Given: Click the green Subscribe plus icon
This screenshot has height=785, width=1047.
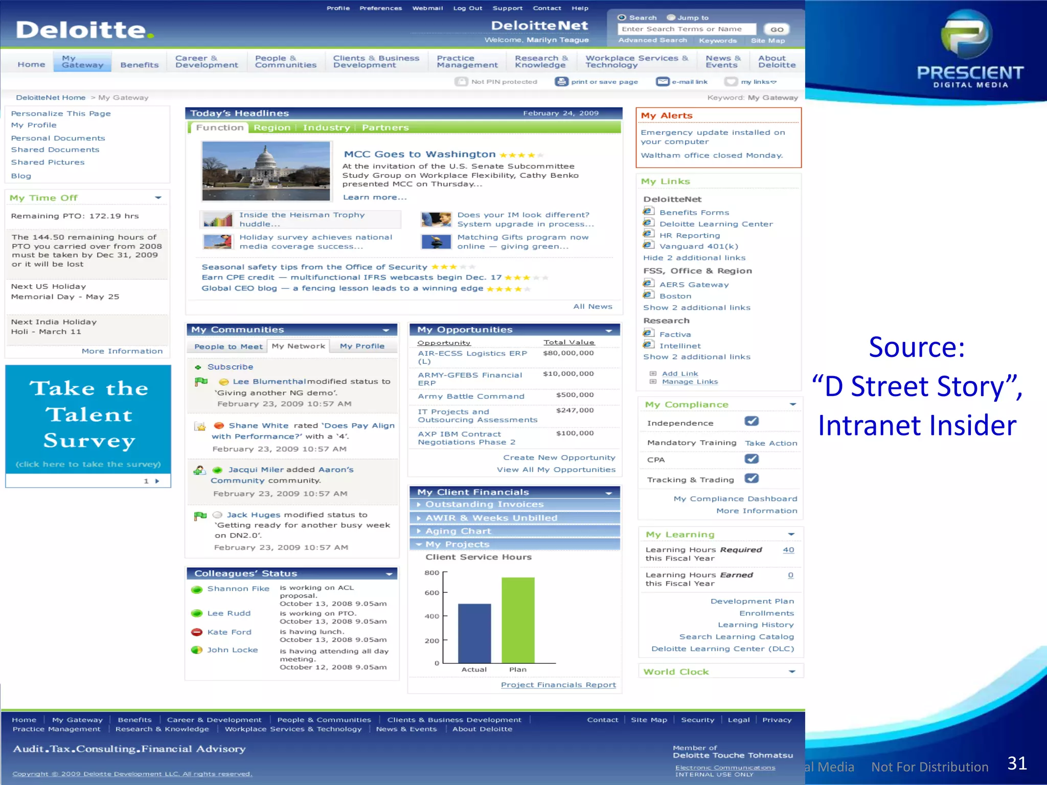Looking at the screenshot, I should click(x=198, y=367).
